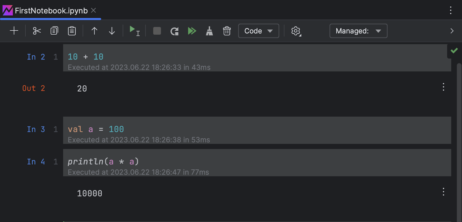Move the cell down

point(112,31)
